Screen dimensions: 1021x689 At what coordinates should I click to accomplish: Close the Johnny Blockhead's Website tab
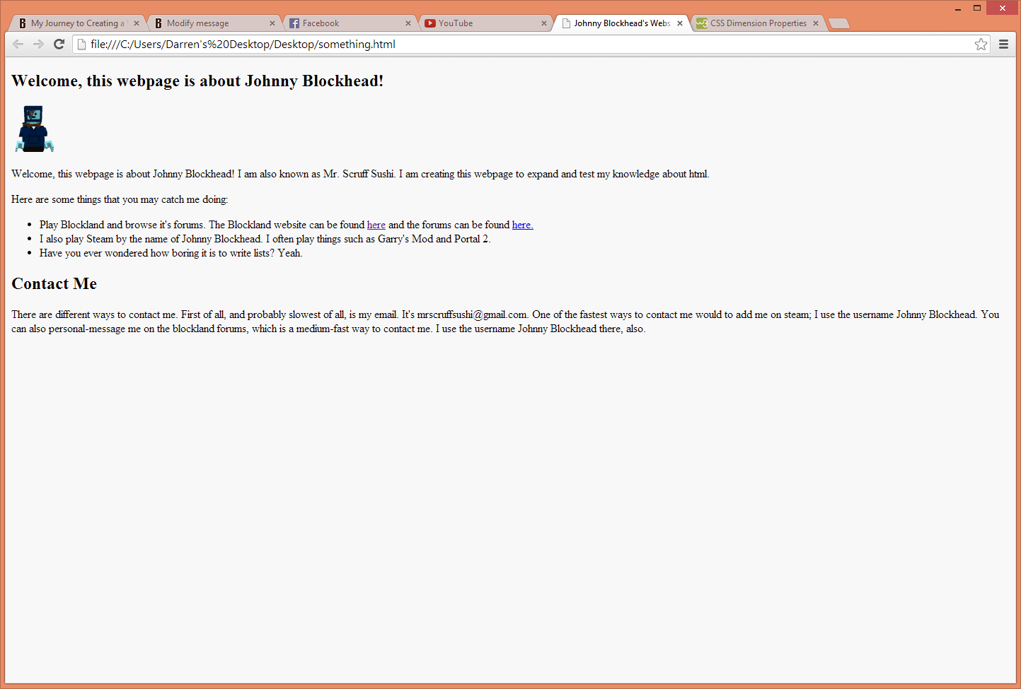[680, 23]
